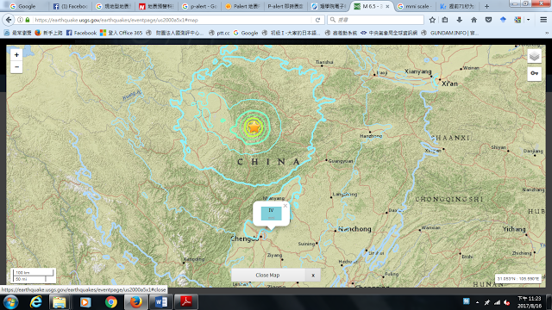
Task: Open the map layers control
Action: pyautogui.click(x=534, y=56)
